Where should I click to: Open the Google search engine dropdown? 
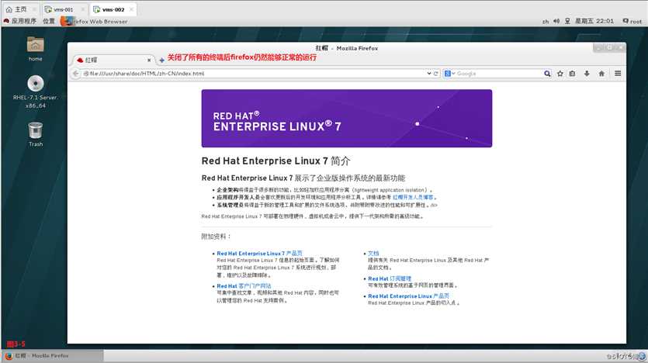[x=449, y=74]
